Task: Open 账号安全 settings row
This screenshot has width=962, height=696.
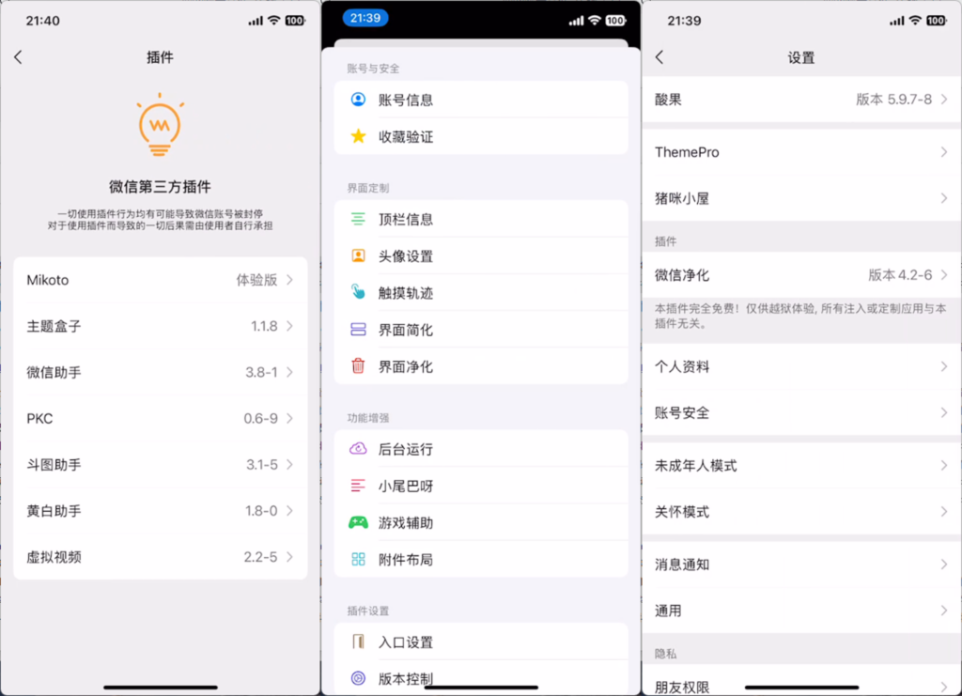Action: [801, 412]
